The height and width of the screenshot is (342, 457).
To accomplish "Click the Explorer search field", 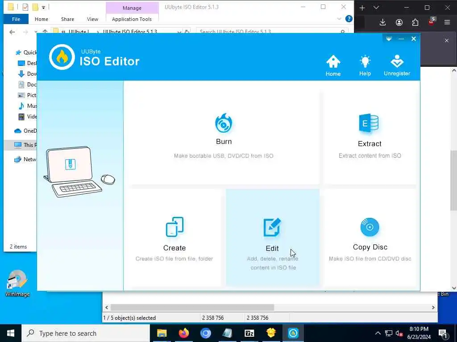I will 271,32.
